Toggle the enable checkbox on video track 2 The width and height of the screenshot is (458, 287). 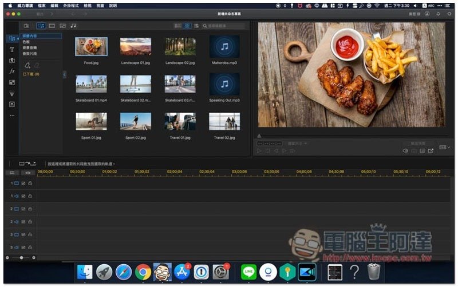click(x=23, y=209)
